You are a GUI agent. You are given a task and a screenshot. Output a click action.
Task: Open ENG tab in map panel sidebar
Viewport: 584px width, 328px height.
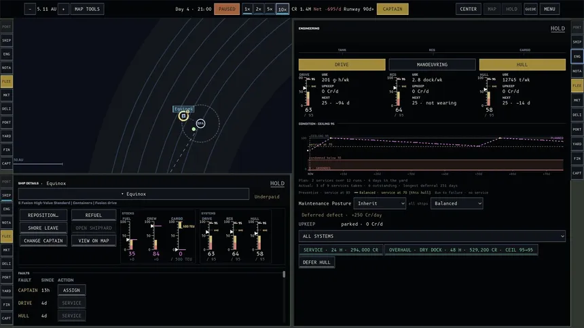point(6,54)
